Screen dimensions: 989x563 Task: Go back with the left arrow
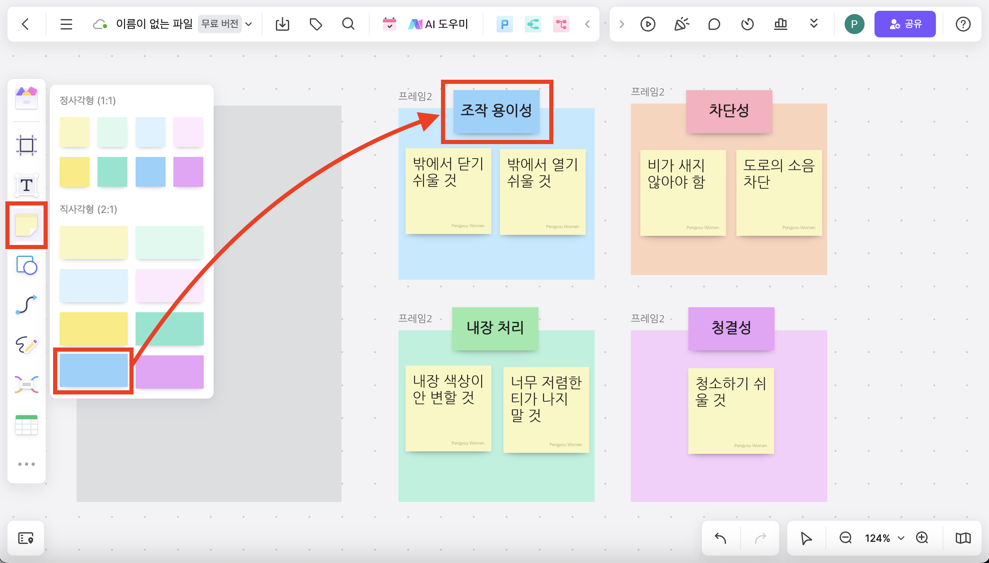pyautogui.click(x=25, y=24)
